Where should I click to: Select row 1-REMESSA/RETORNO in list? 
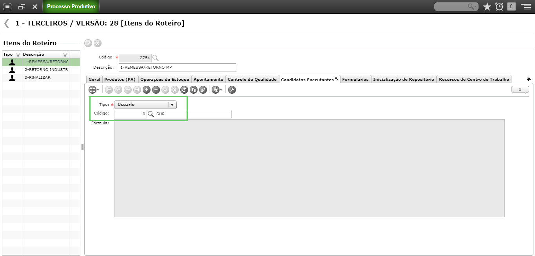pos(41,62)
